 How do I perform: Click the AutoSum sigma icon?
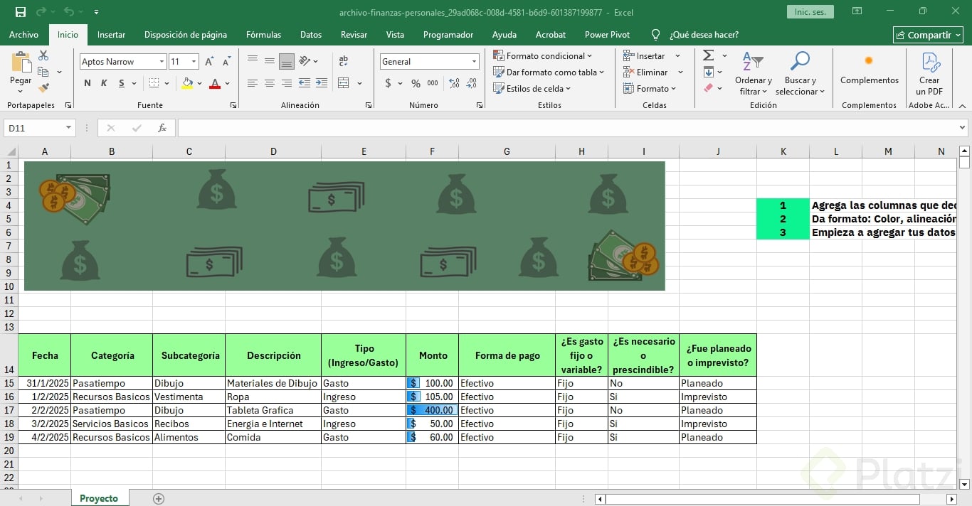pyautogui.click(x=708, y=55)
